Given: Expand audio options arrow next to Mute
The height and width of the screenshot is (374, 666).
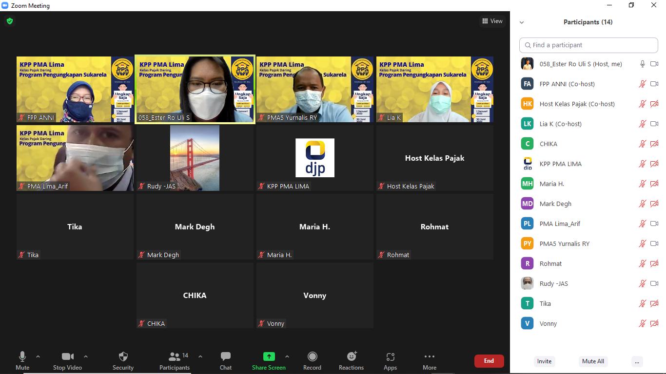Looking at the screenshot, I should point(38,356).
